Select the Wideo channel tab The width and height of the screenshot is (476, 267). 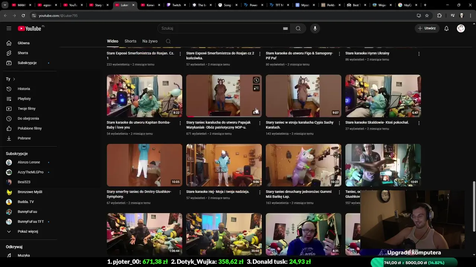click(x=113, y=41)
